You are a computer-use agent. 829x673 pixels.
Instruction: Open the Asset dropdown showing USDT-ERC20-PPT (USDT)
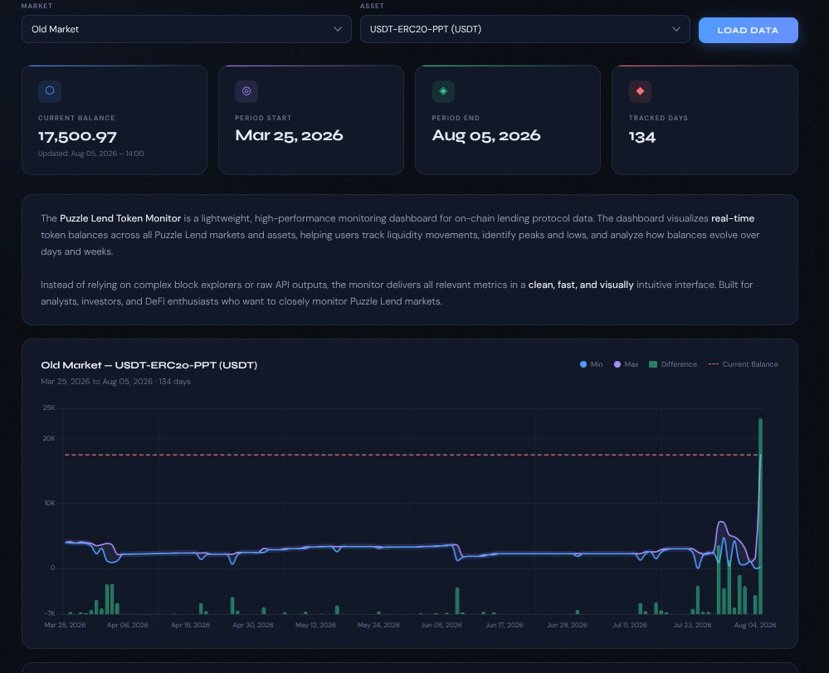click(x=524, y=29)
